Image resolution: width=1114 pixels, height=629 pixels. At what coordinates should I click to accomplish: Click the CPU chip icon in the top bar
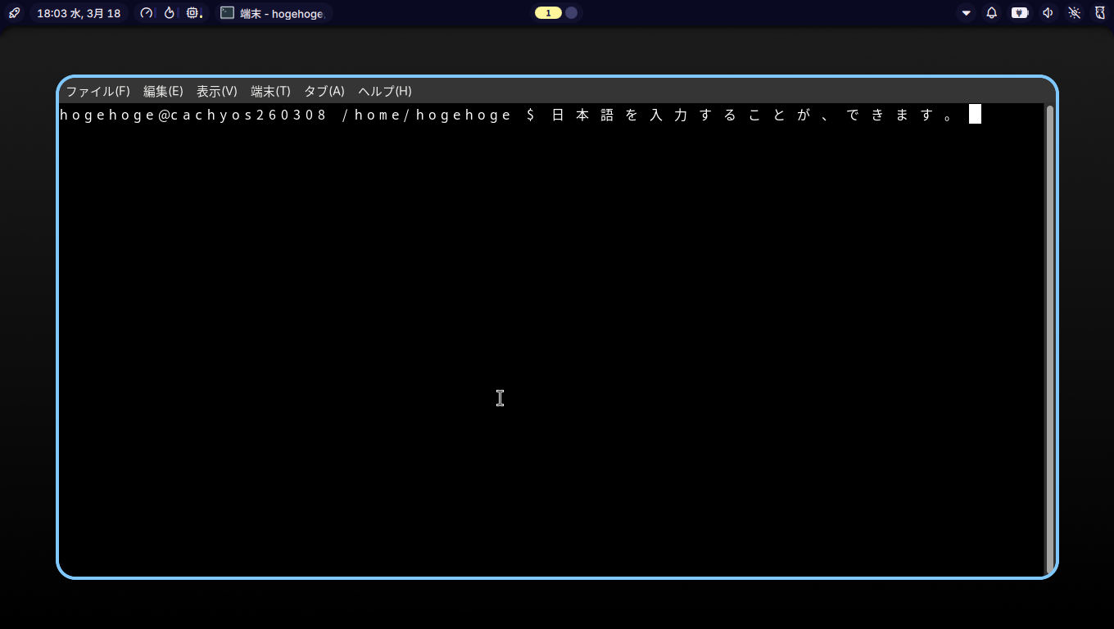tap(194, 13)
